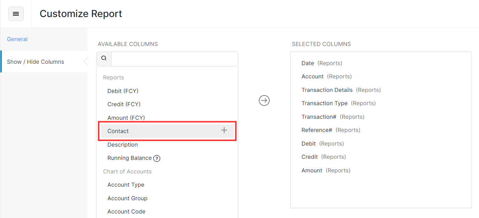Click inside the column search field
This screenshot has width=479, height=218.
click(x=174, y=59)
